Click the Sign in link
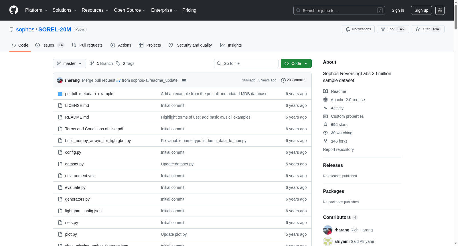This screenshot has height=246, width=458. [x=398, y=10]
